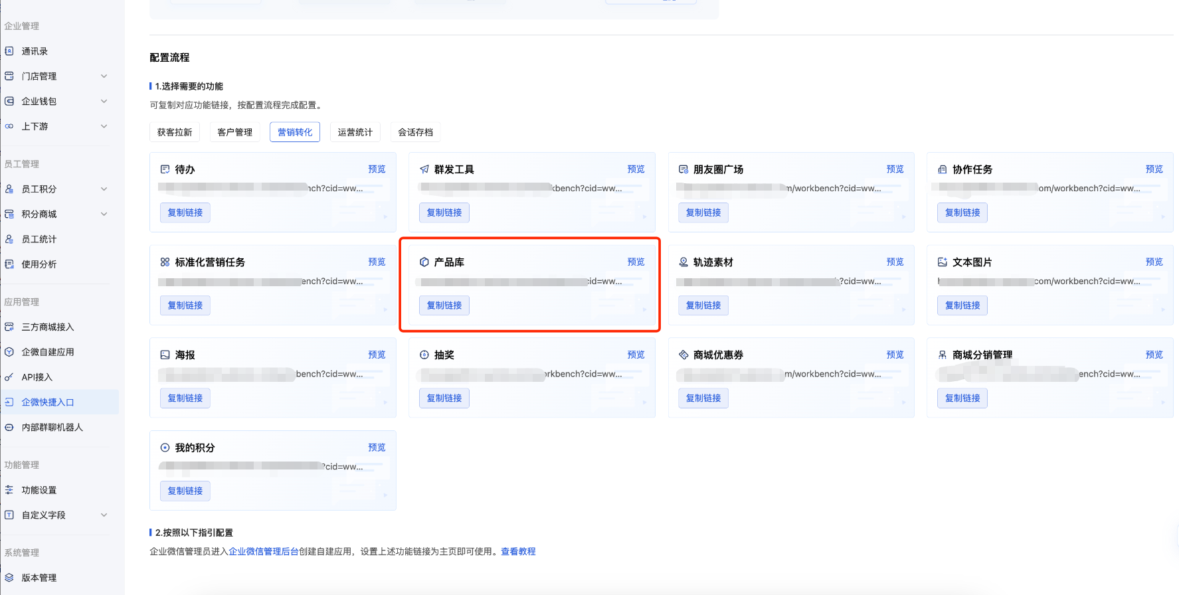Click the 积分商城 shop icon

point(9,214)
